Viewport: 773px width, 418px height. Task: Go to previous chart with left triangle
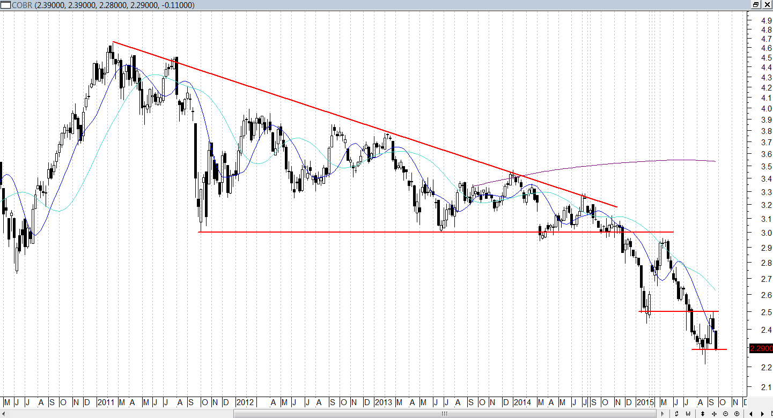click(751, 414)
